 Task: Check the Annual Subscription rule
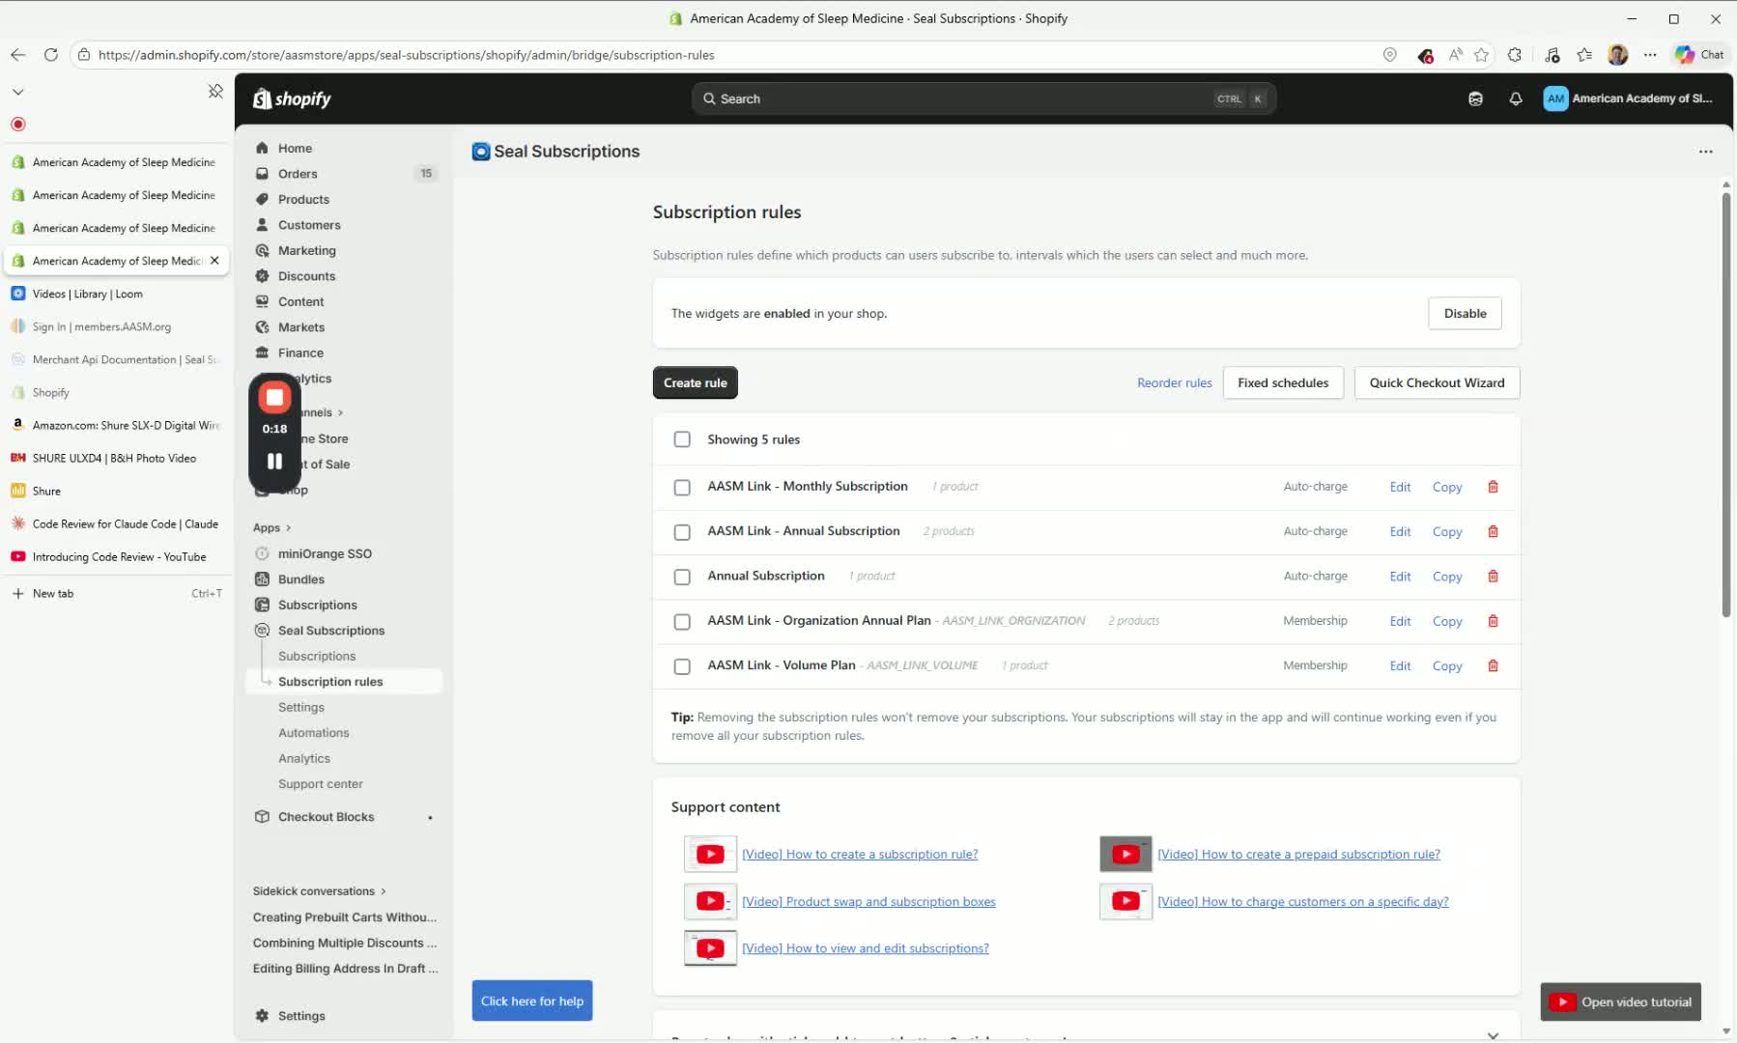click(682, 577)
